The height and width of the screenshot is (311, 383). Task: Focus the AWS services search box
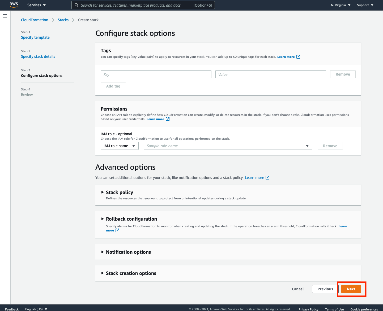[143, 5]
